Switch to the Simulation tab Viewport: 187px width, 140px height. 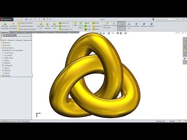coord(74,32)
